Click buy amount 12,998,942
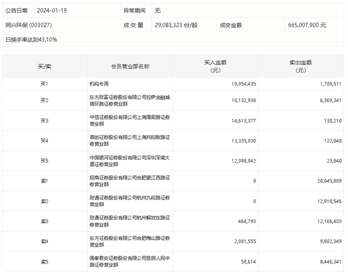This screenshot has height=276, width=348. point(244,161)
